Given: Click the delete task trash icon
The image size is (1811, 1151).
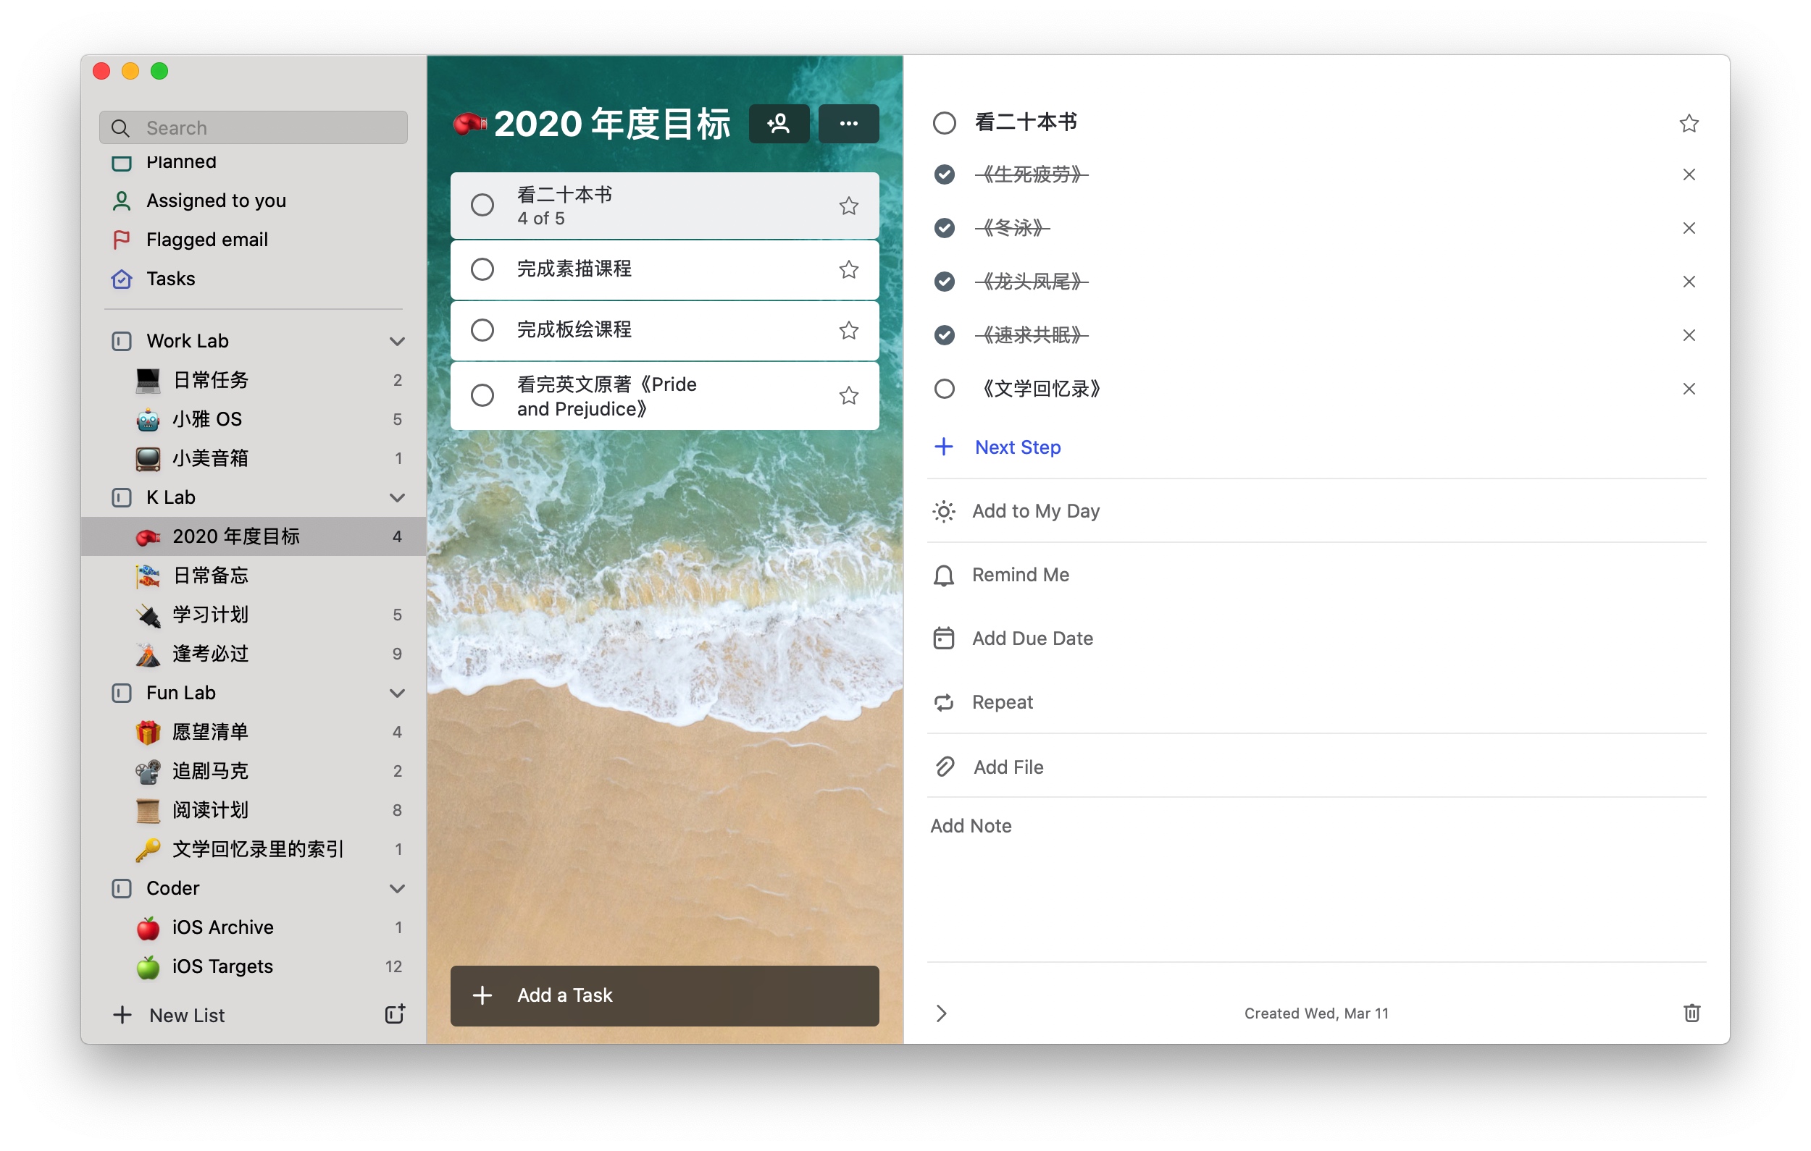Looking at the screenshot, I should pyautogui.click(x=1691, y=1013).
